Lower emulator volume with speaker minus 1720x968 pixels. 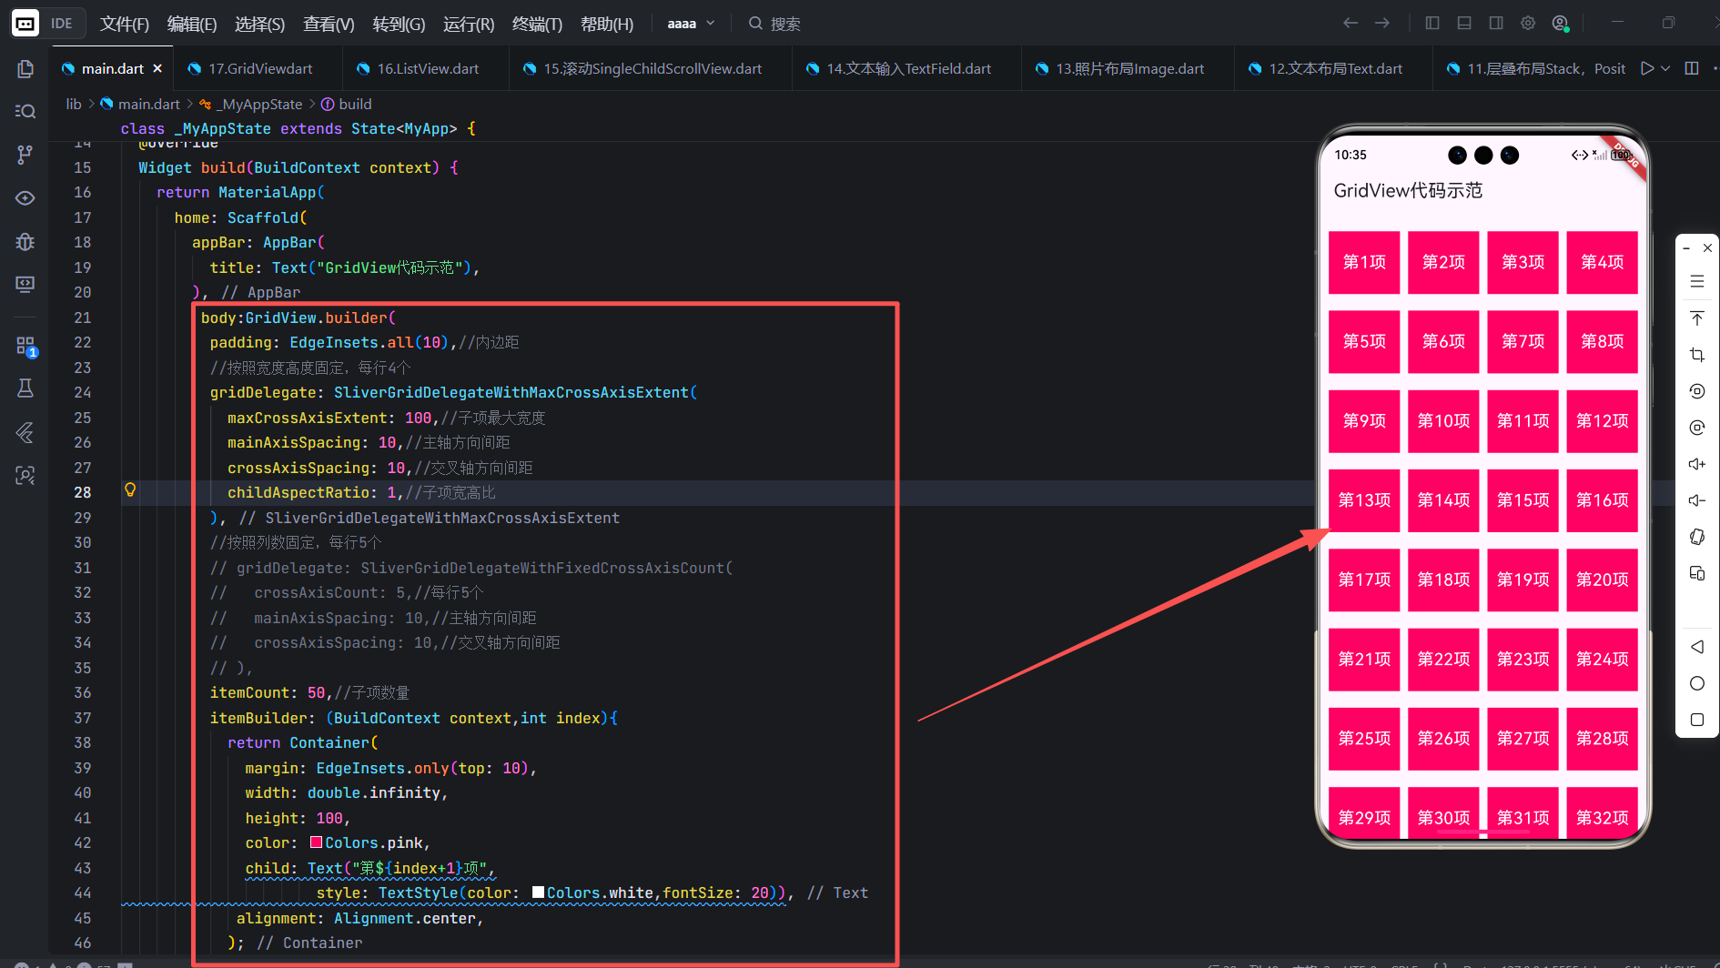1697,500
